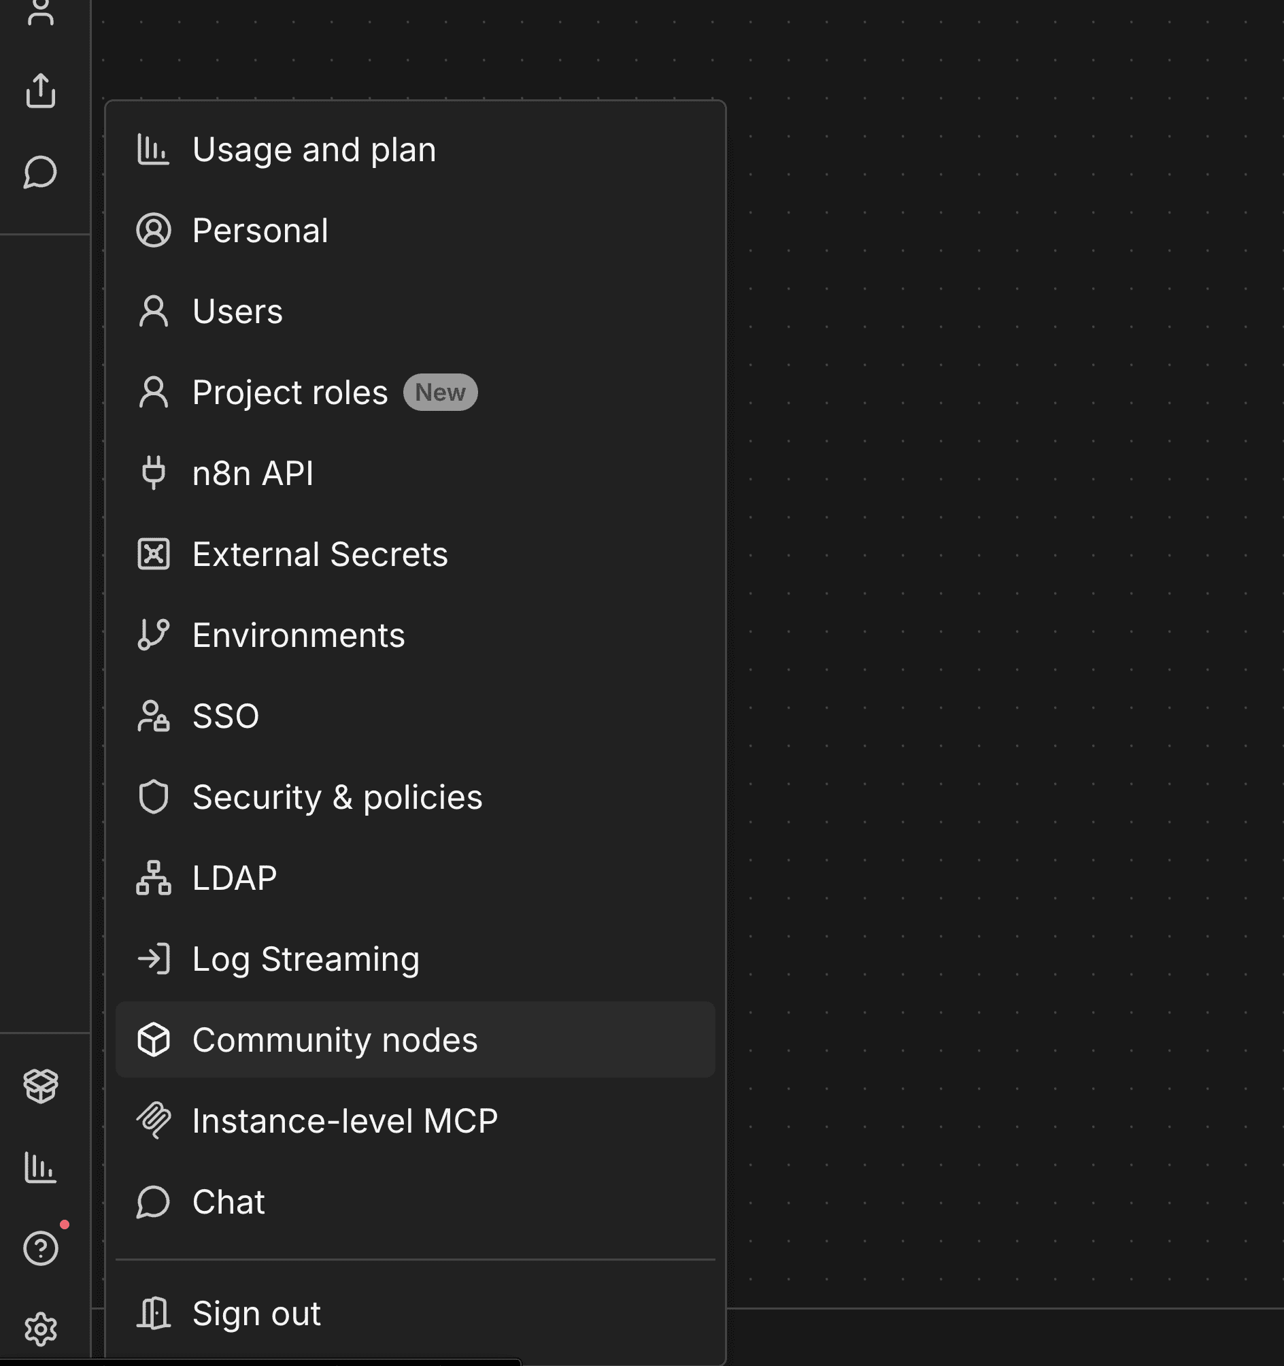Select Project roles from the menu
The height and width of the screenshot is (1366, 1284).
pos(289,392)
